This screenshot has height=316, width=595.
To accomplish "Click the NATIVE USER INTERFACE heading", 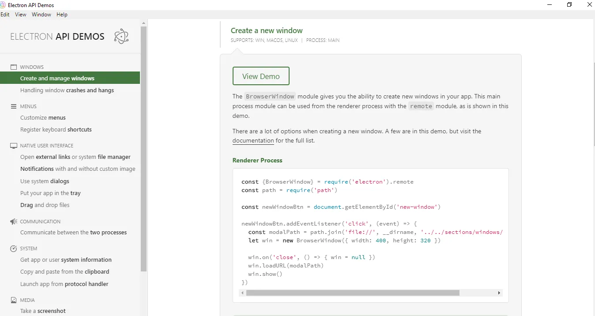I will (47, 146).
